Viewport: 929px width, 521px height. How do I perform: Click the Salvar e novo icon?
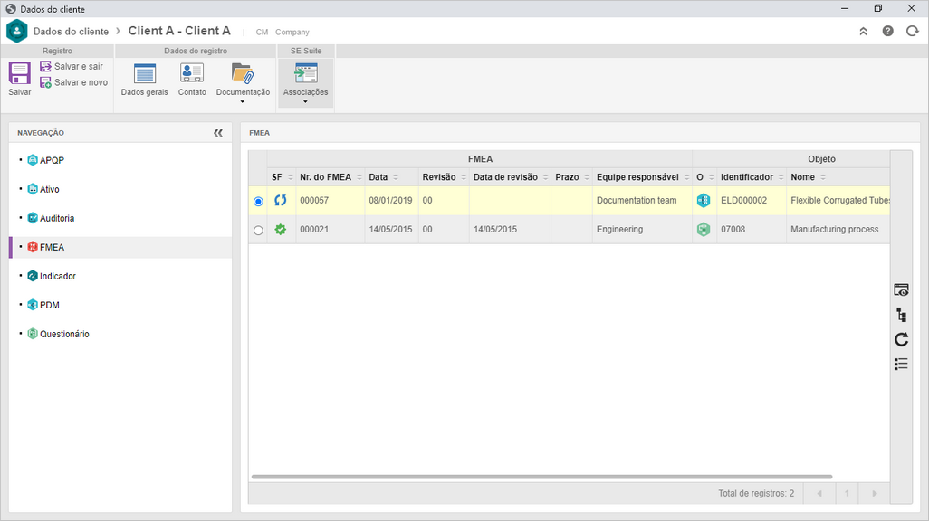pos(45,82)
